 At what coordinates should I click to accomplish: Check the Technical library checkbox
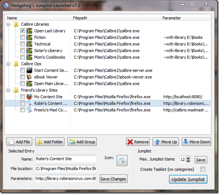click(x=22, y=44)
